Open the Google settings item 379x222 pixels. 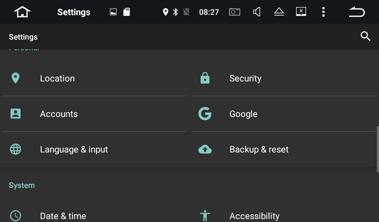[x=284, y=114]
